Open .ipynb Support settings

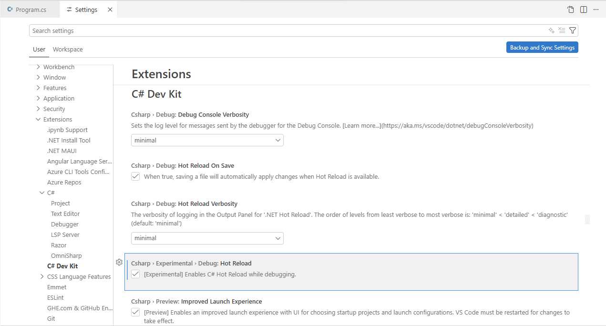67,130
